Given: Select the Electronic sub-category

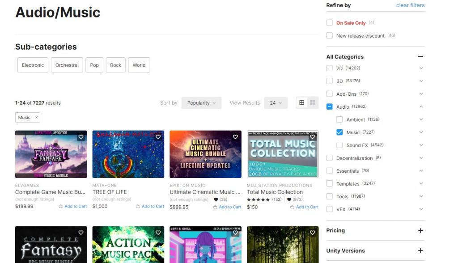Looking at the screenshot, I should point(33,65).
